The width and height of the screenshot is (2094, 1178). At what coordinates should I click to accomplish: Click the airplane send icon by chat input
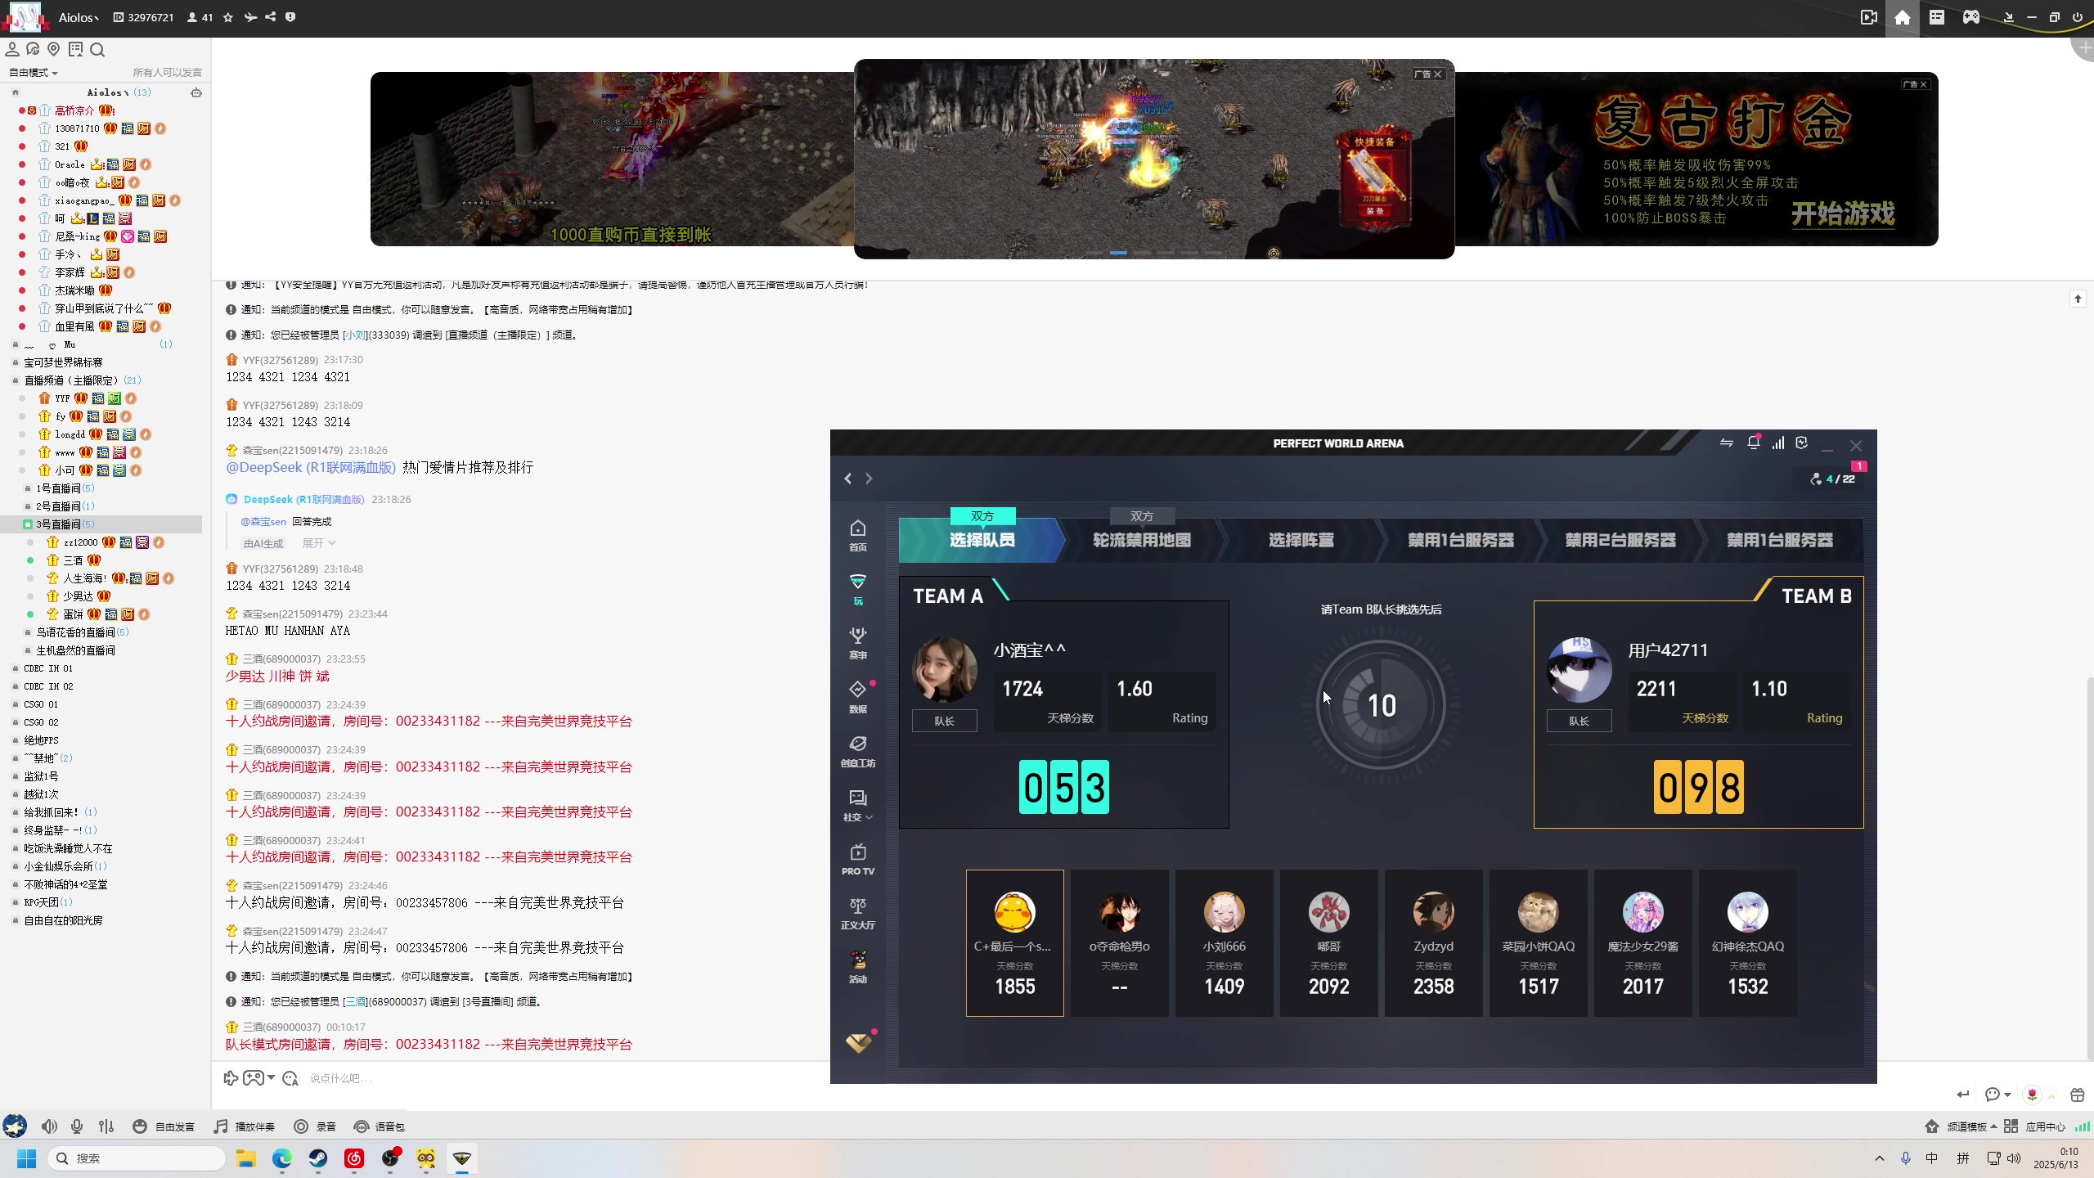pyautogui.click(x=231, y=1078)
